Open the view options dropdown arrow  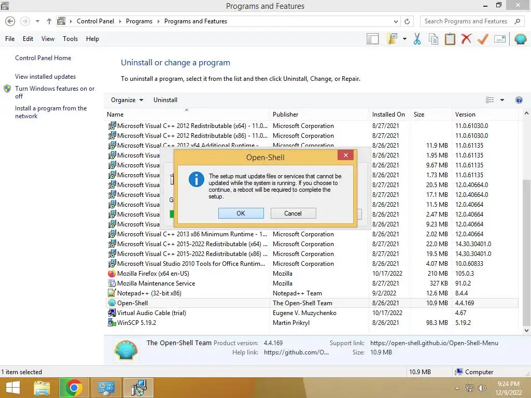[502, 100]
